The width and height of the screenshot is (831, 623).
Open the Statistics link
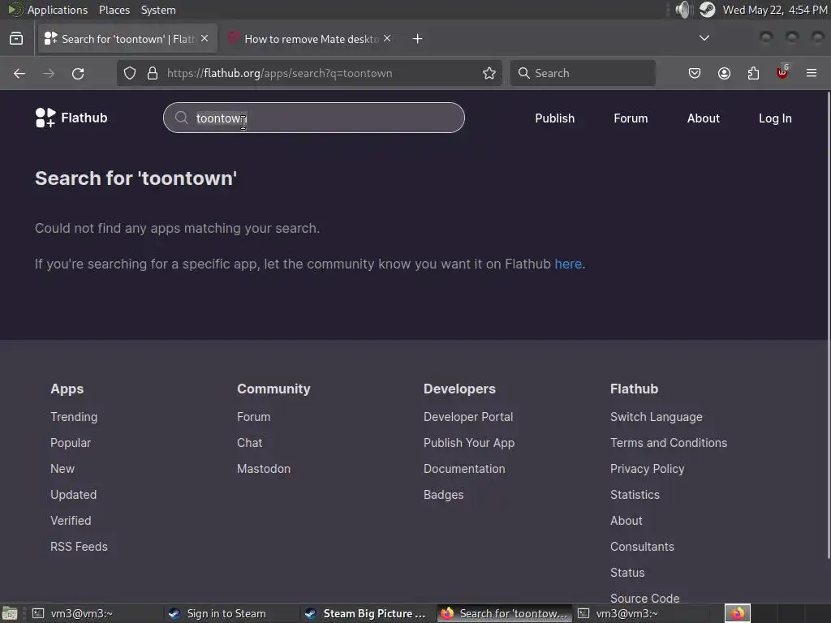pos(635,495)
